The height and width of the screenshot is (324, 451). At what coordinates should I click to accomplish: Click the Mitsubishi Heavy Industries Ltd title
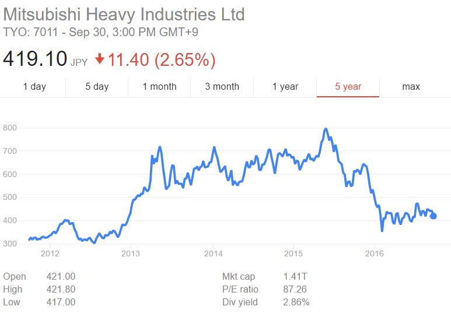coord(124,15)
